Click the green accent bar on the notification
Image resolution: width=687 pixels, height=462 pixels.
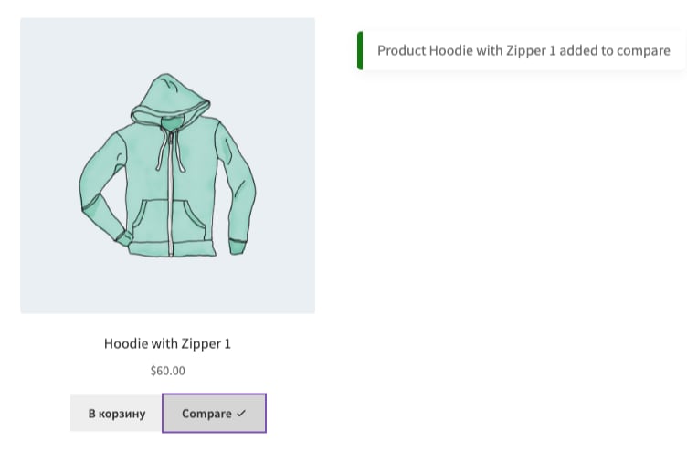tap(360, 50)
